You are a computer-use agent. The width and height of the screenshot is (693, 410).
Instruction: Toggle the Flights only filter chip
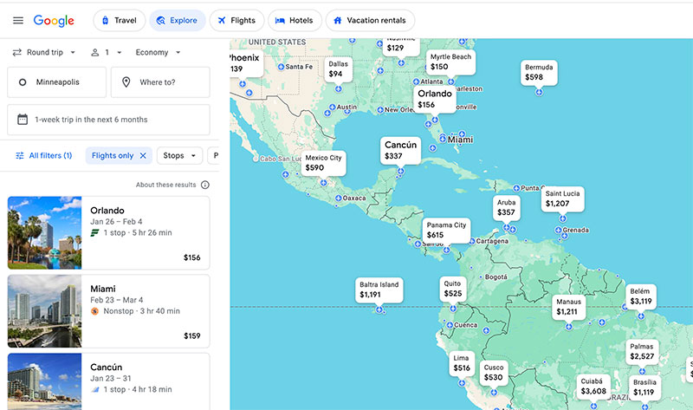[x=119, y=156]
